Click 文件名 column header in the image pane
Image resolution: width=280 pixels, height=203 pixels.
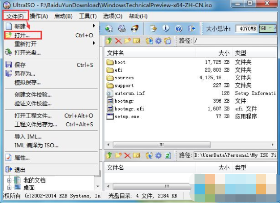pyautogui.click(x=150, y=53)
